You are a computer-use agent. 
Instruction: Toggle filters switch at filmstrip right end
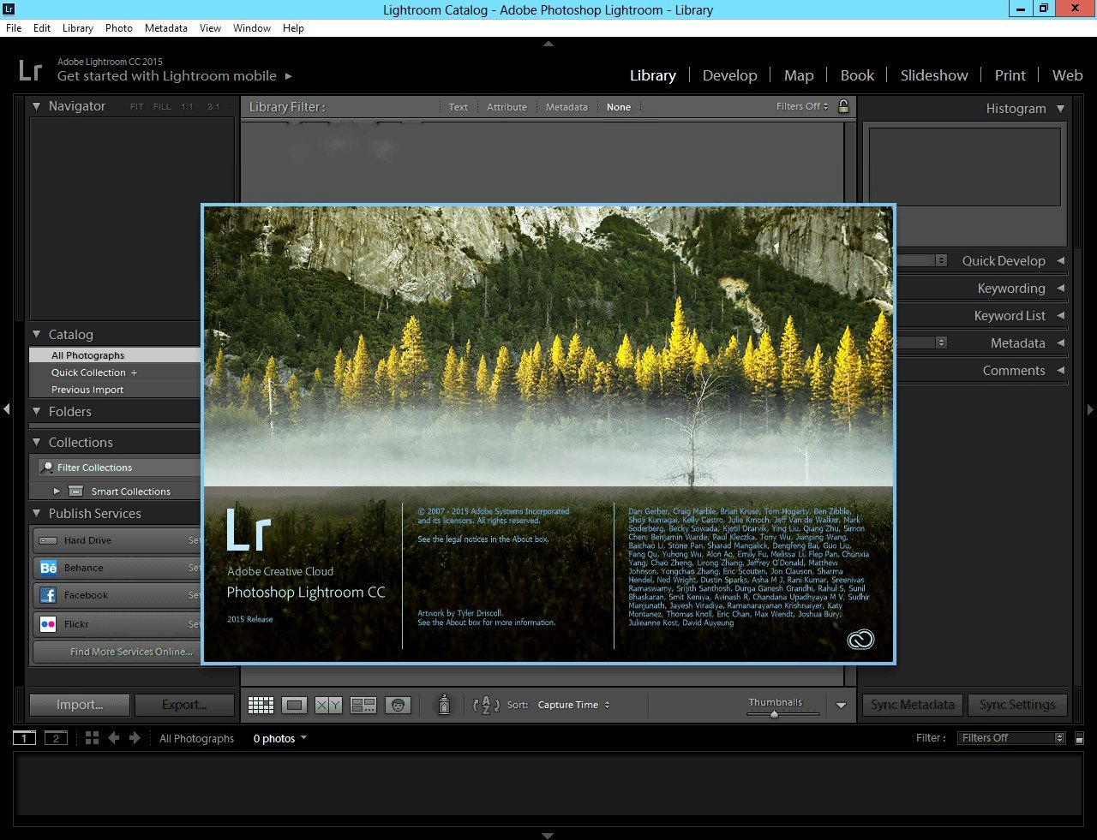pyautogui.click(x=1079, y=738)
